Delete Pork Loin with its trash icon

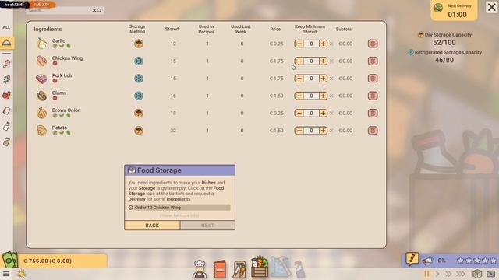(373, 79)
